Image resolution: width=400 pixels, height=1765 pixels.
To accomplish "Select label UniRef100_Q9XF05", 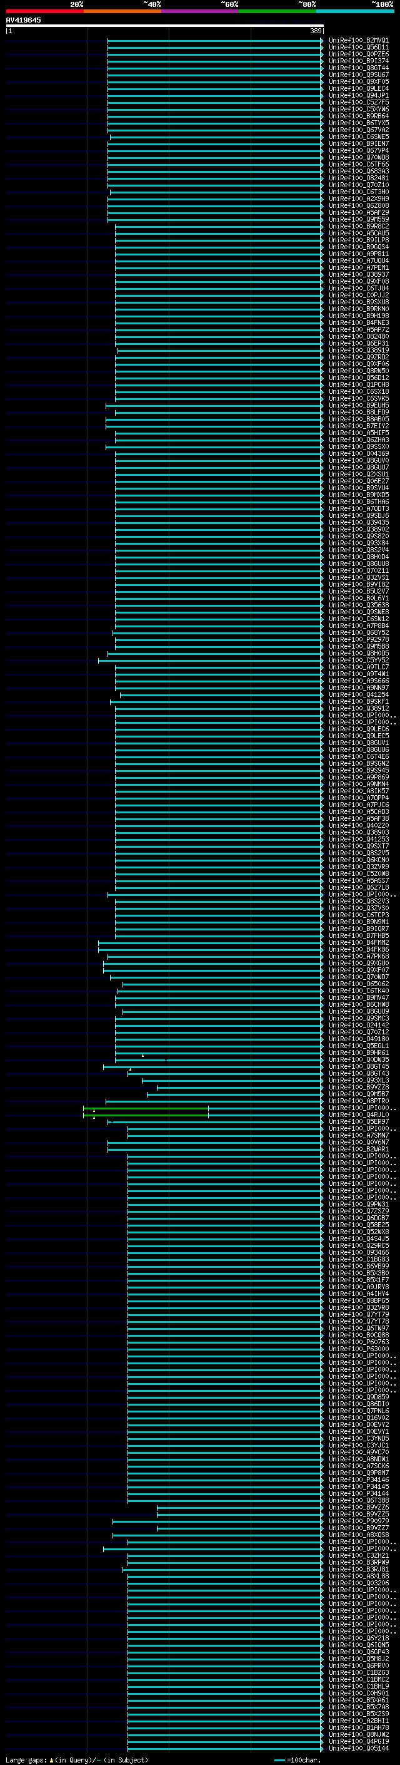I will coord(359,81).
